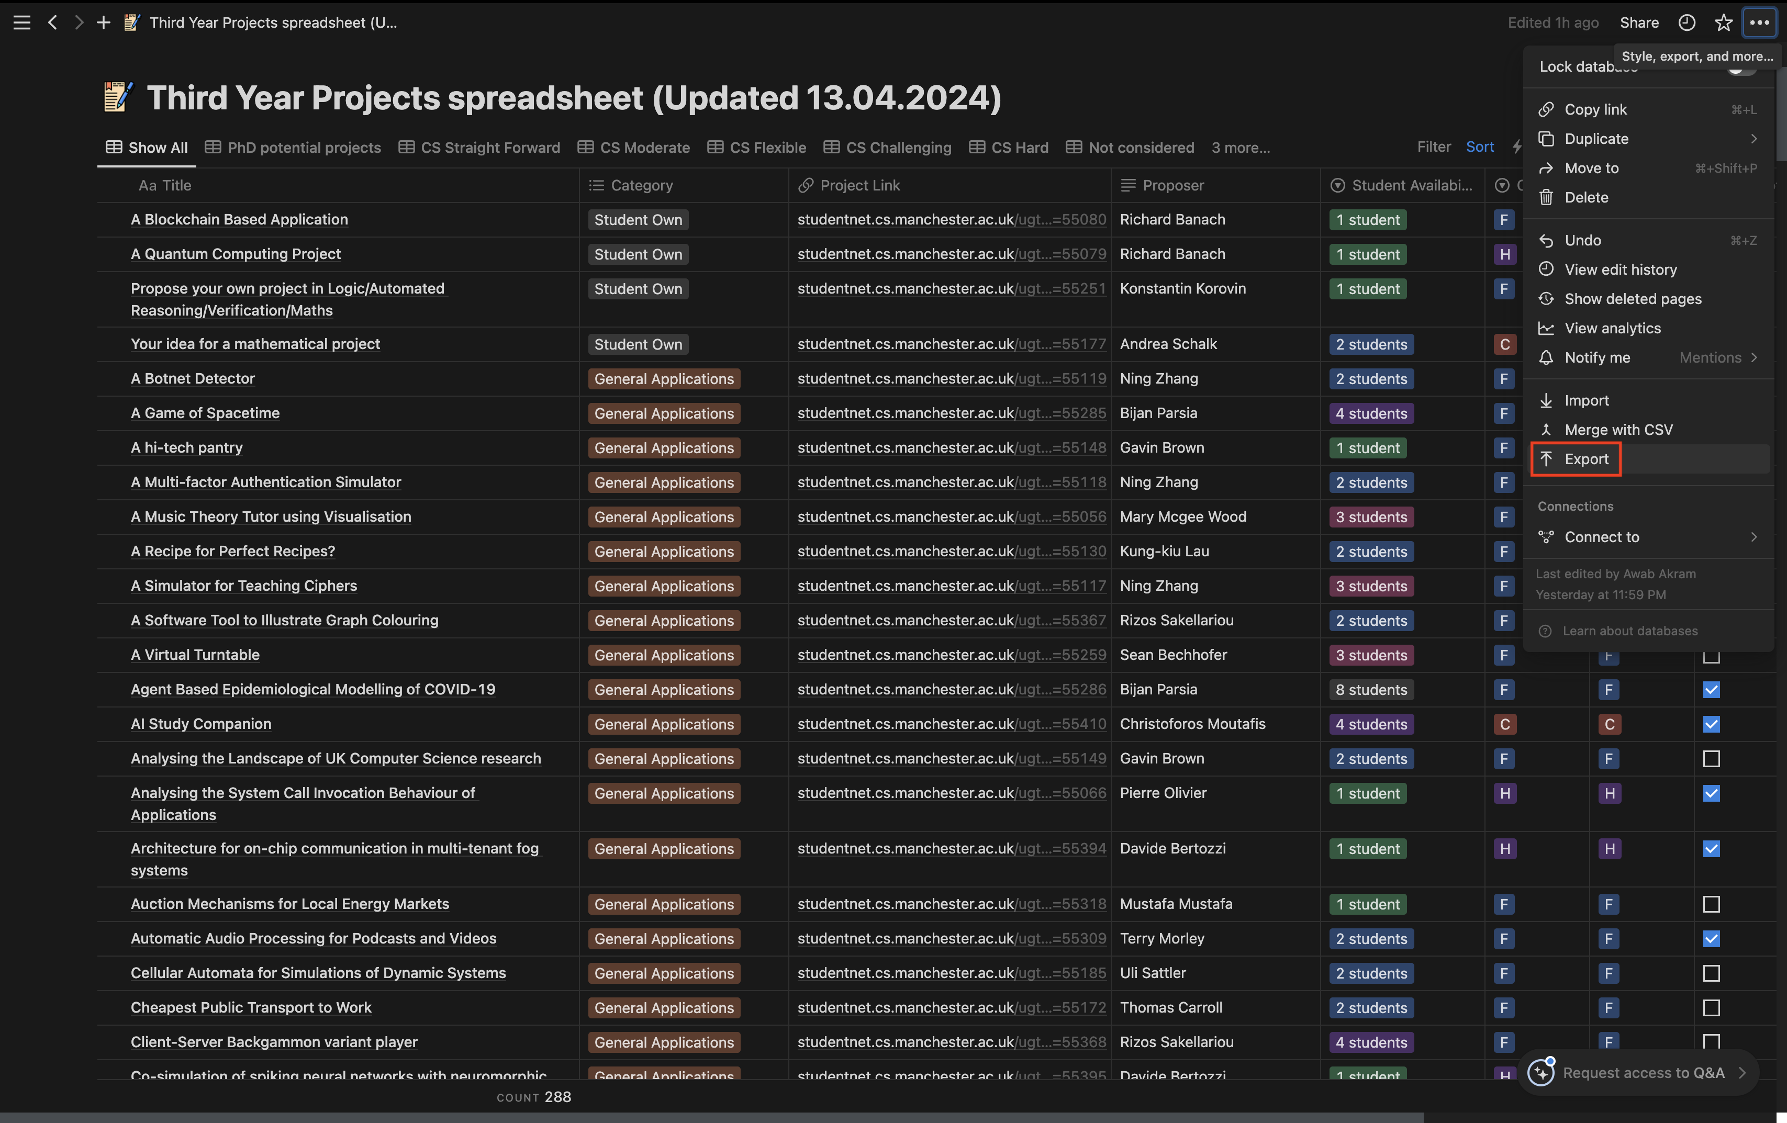
Task: Open the Student Availabi... column header menu
Action: click(1403, 185)
